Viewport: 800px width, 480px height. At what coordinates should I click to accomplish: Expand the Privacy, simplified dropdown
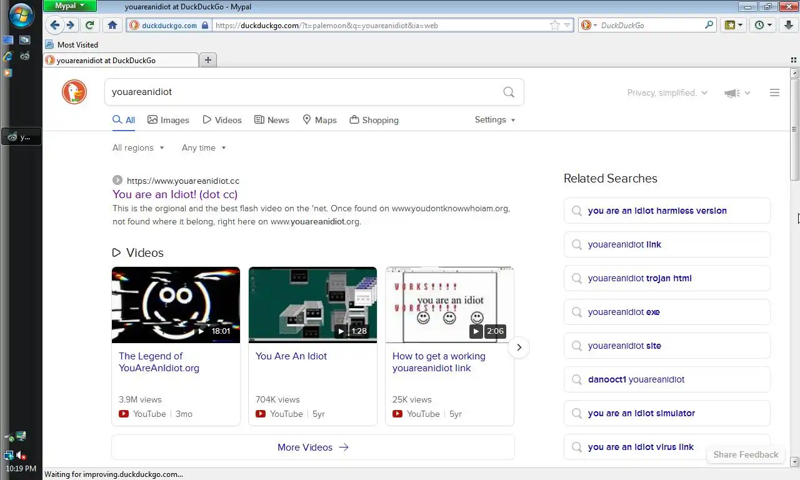(667, 92)
